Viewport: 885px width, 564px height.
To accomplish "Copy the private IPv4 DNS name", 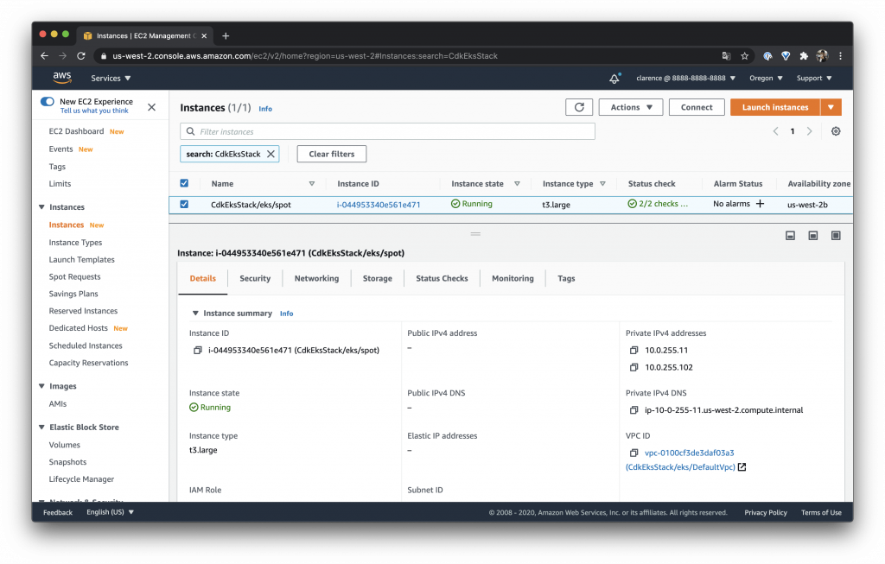I will [634, 410].
